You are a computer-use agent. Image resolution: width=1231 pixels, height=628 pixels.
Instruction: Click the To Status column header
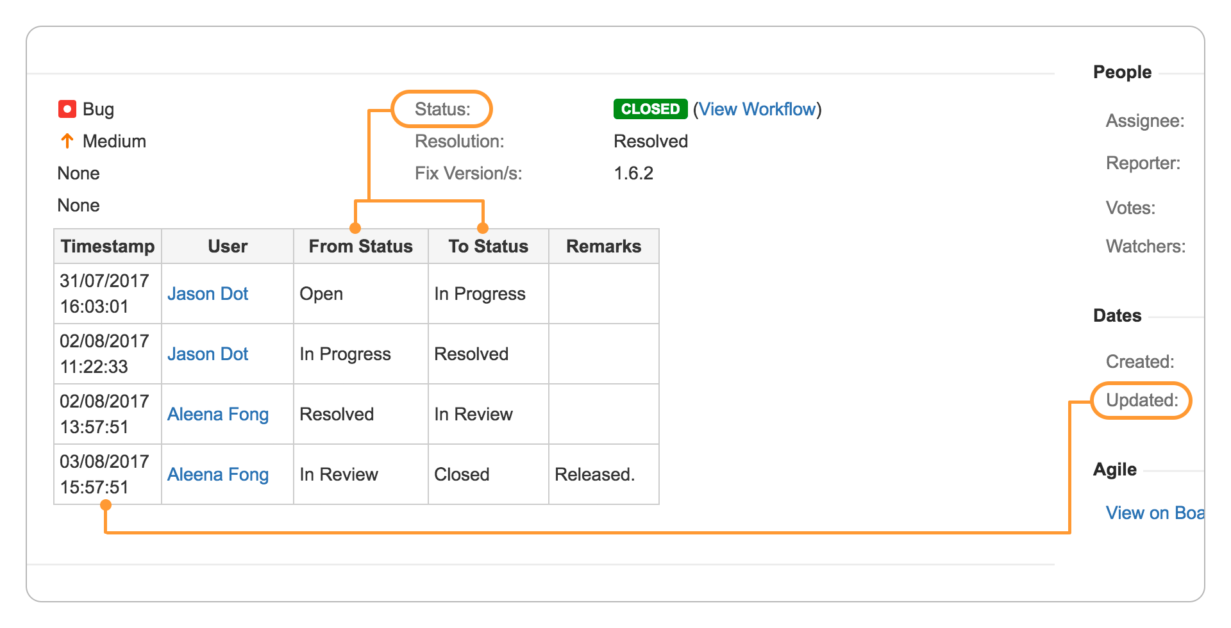coord(487,246)
